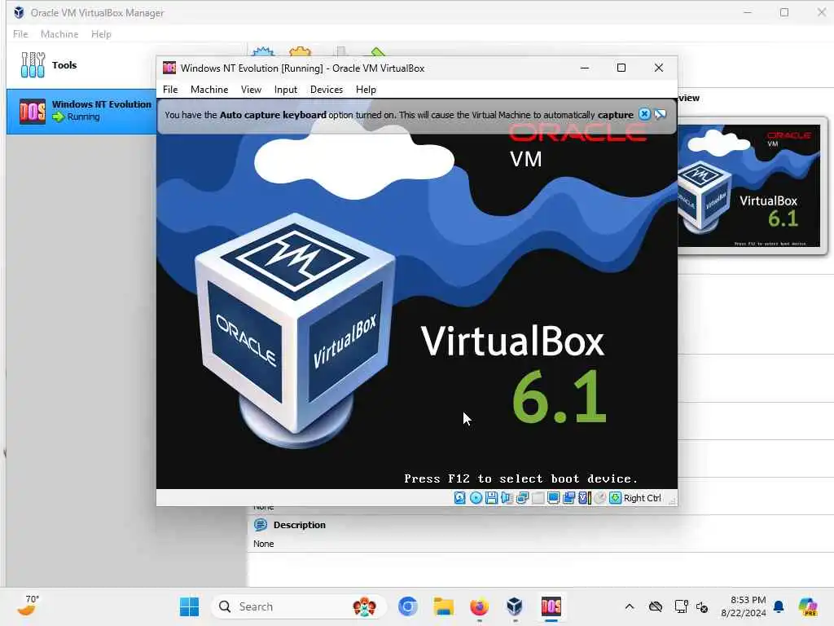Open Firefox from the taskbar
This screenshot has width=834, height=626.
coord(479,606)
